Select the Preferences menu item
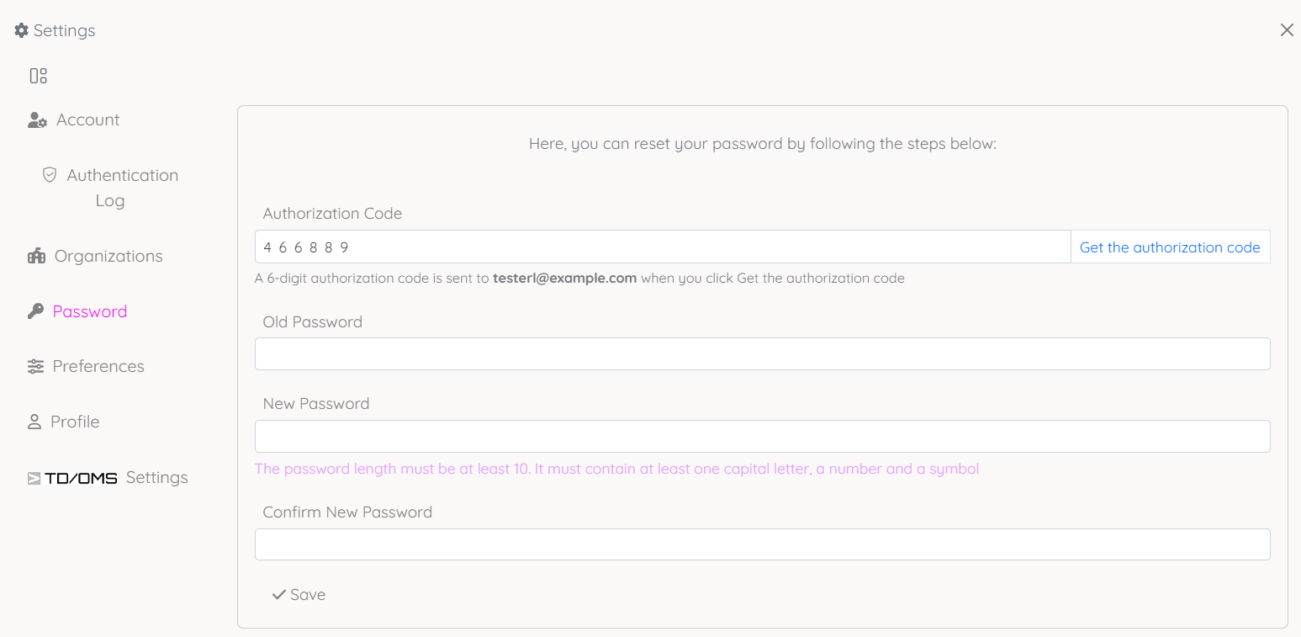The width and height of the screenshot is (1301, 637). pyautogui.click(x=98, y=366)
